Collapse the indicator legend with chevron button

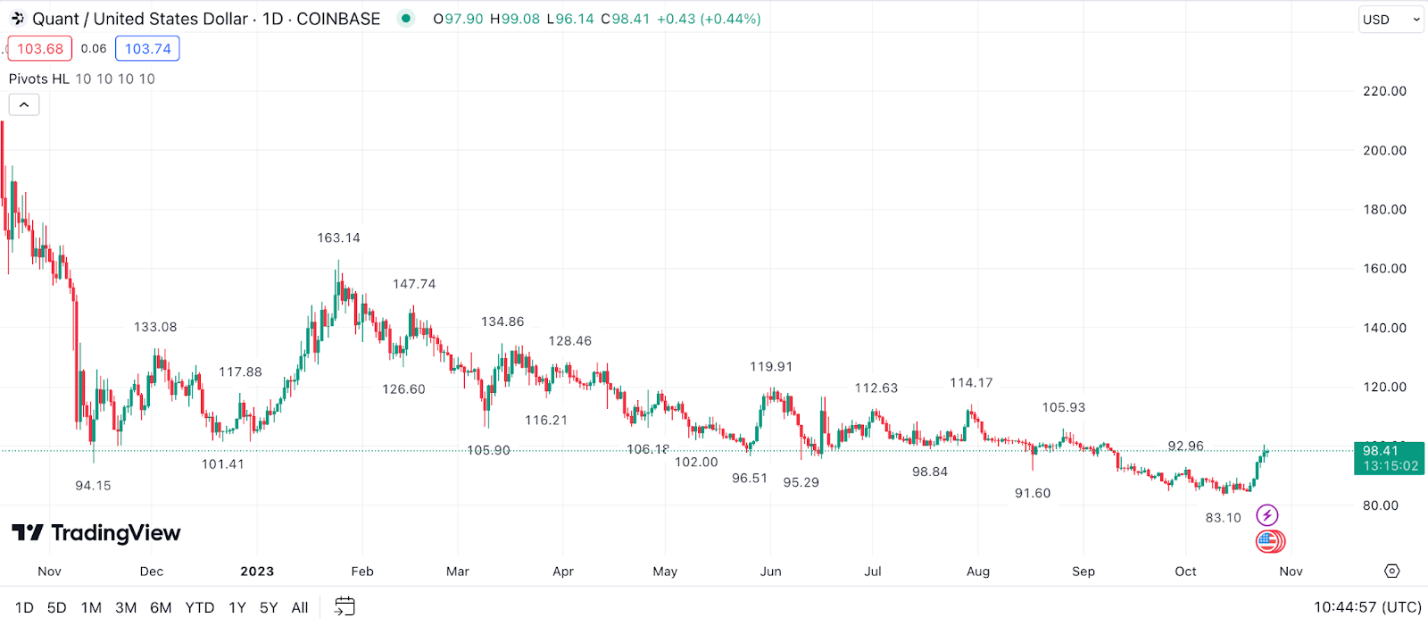[x=24, y=105]
